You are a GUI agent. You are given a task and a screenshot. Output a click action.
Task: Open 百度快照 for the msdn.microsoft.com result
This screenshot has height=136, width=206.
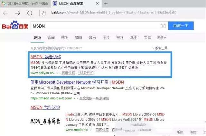point(86,98)
